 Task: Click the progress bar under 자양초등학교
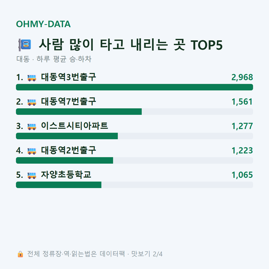click(x=134, y=185)
